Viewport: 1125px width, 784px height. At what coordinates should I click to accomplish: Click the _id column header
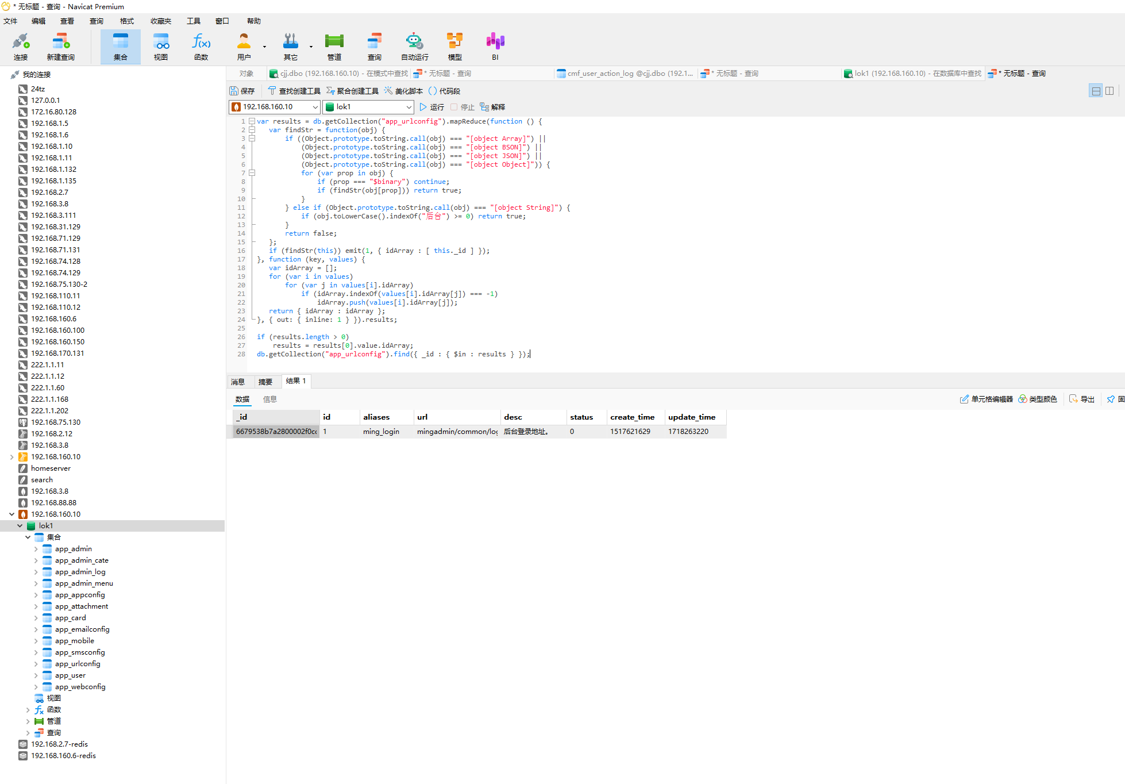tap(276, 417)
